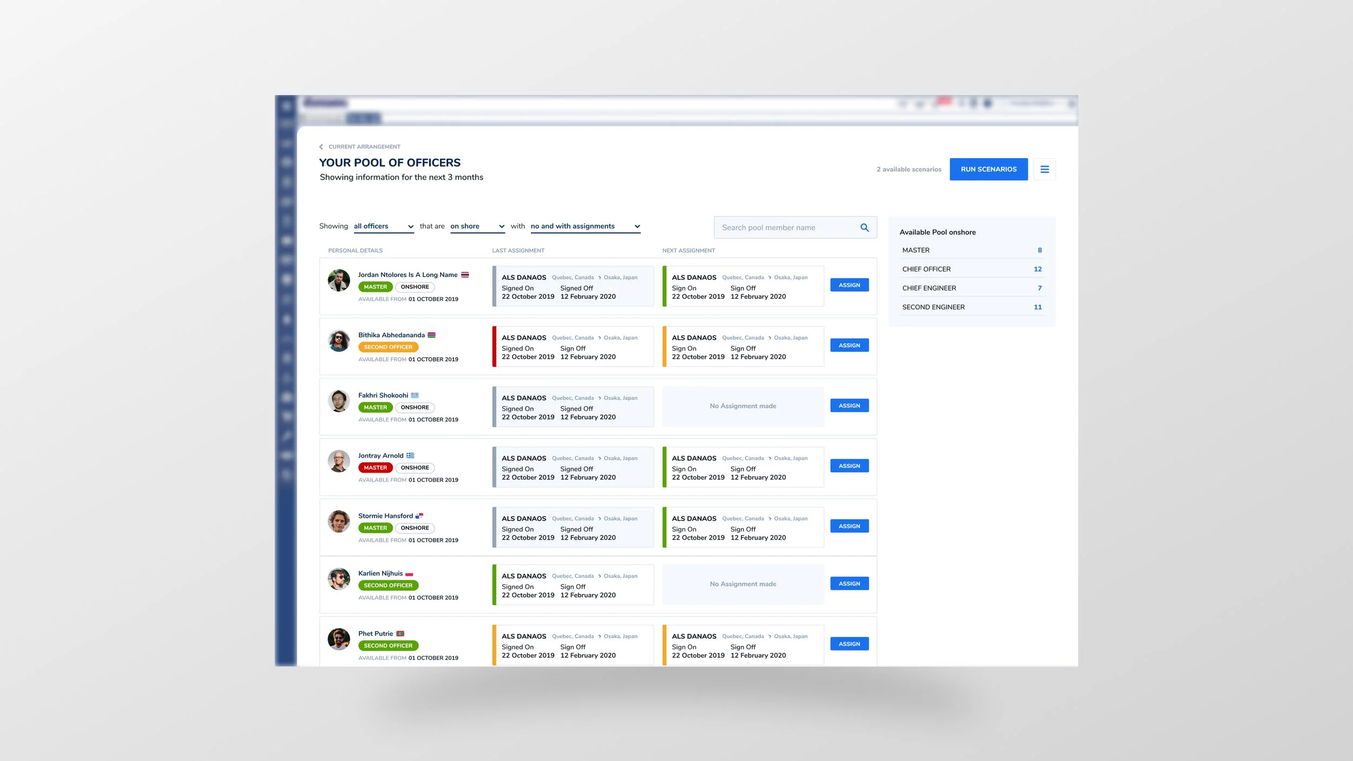This screenshot has height=761, width=1353.
Task: Toggle ONSHORE tag on Stormie Hansford
Action: click(x=415, y=528)
